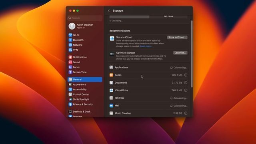
Task: Select Siri & Spotlight label
Action: 81,100
